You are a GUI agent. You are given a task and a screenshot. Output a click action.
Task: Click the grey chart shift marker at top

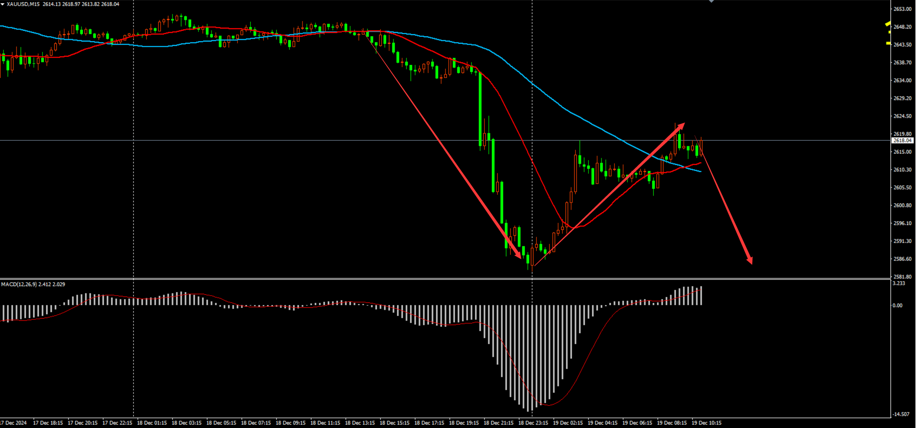[711, 1]
